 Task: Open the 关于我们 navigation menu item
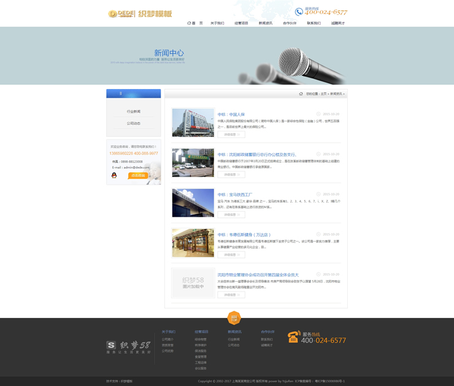217,23
